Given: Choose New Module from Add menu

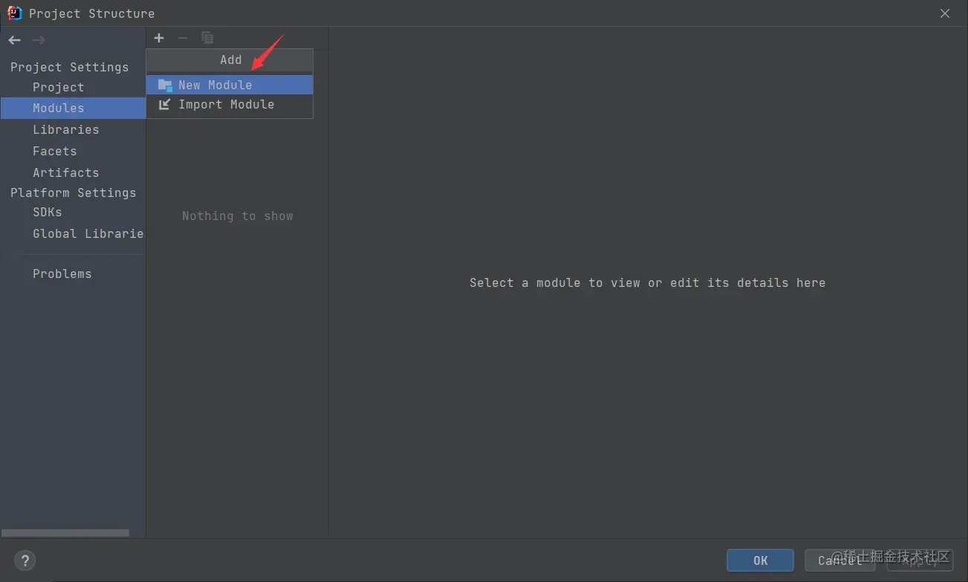Looking at the screenshot, I should [230, 85].
